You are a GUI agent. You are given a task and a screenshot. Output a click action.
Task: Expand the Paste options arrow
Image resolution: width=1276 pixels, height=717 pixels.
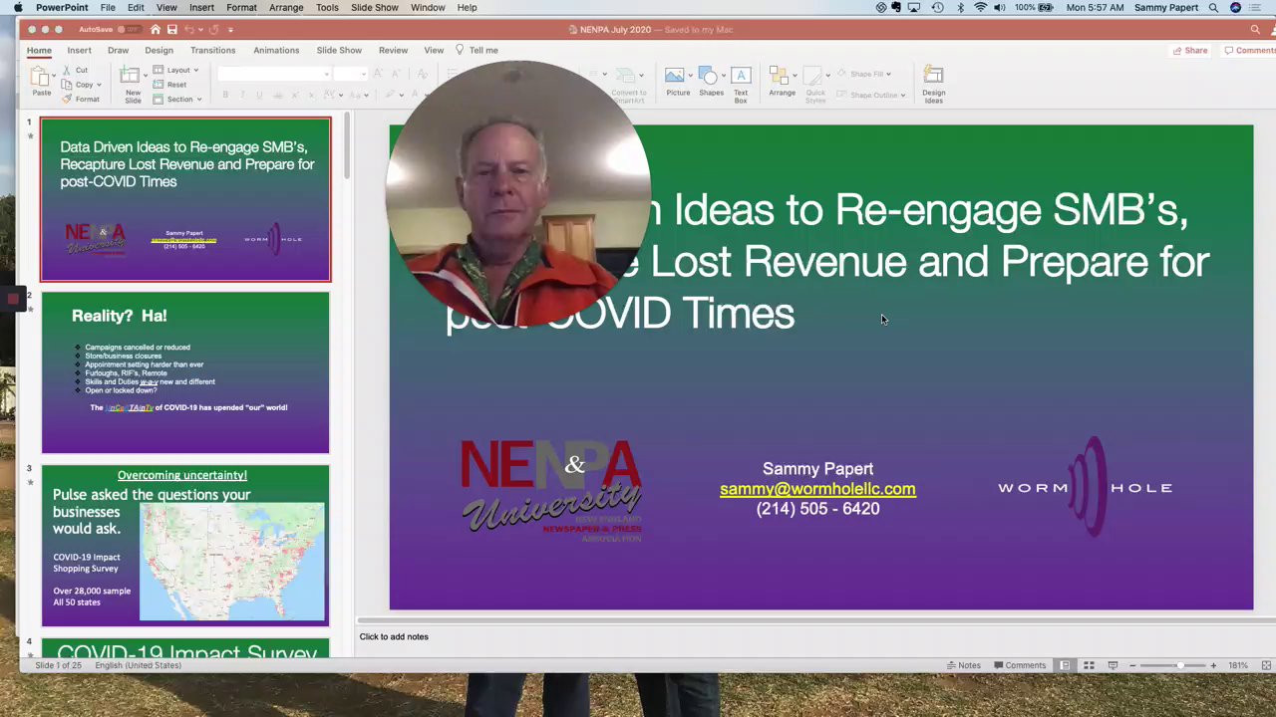[53, 77]
